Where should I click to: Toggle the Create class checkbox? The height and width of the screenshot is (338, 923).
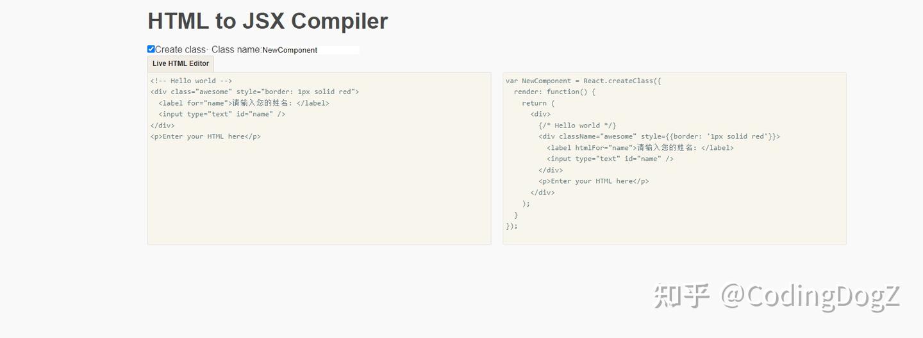point(151,49)
